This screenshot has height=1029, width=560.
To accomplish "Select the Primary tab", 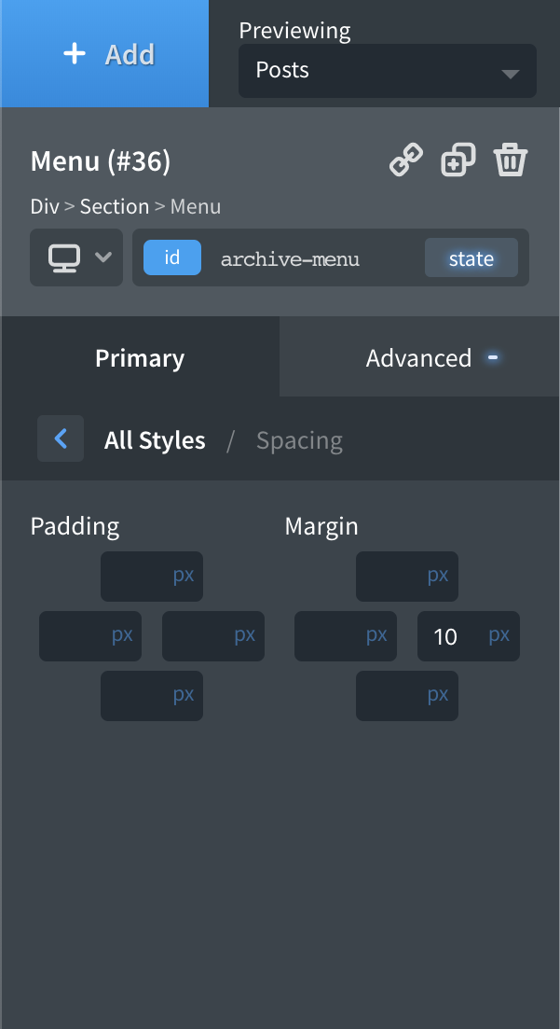I will coord(139,357).
